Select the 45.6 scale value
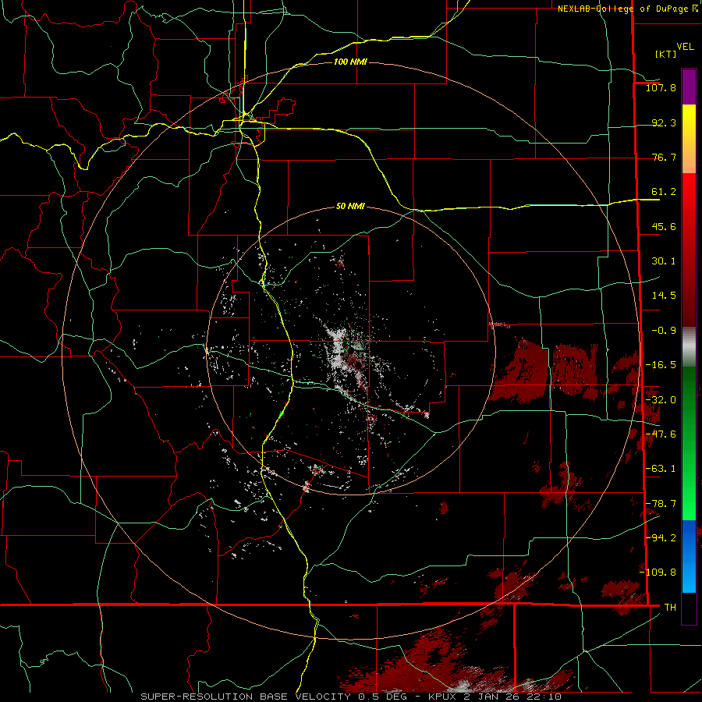This screenshot has height=702, width=702. [664, 226]
